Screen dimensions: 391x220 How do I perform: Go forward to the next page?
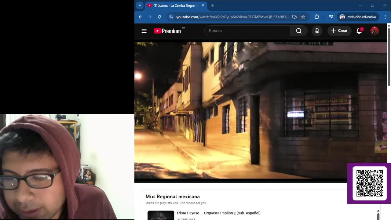(150, 17)
